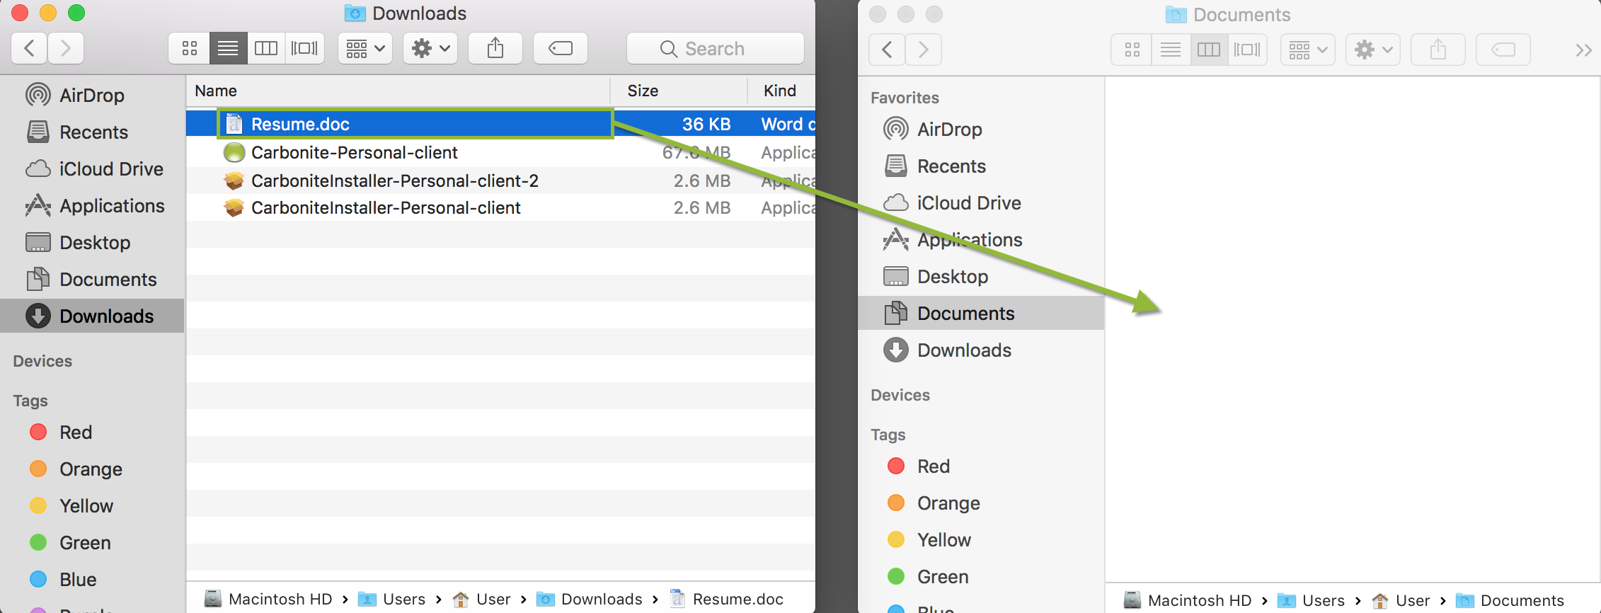Go forward in Downloads window
This screenshot has width=1601, height=613.
point(66,48)
